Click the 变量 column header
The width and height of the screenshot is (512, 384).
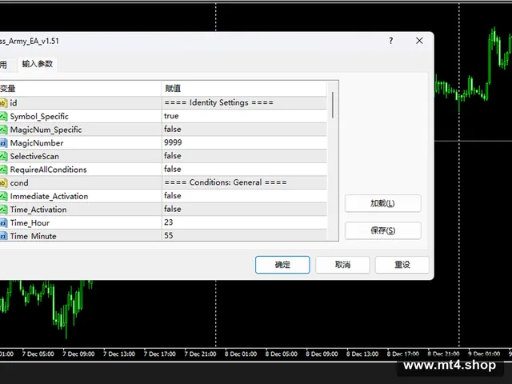point(80,89)
